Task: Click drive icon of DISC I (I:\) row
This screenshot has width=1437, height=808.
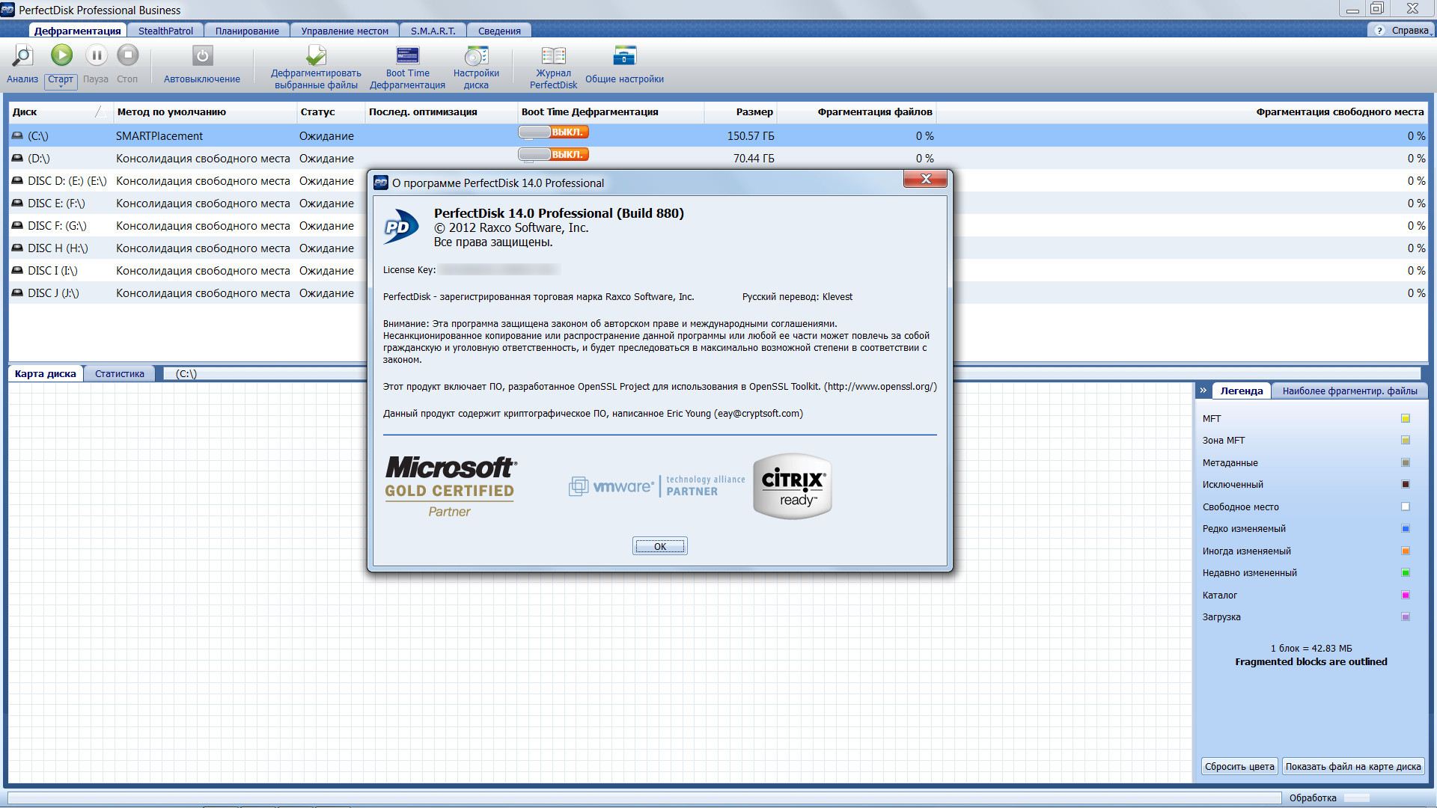Action: [x=17, y=271]
